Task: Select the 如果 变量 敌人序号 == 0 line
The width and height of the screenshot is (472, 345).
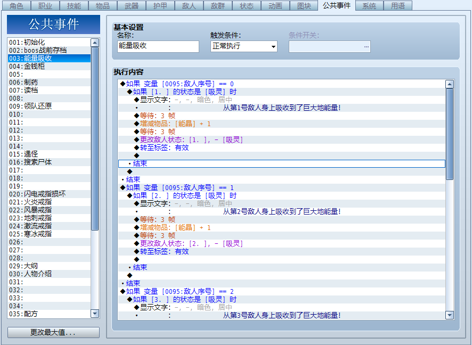Action: pyautogui.click(x=282, y=84)
